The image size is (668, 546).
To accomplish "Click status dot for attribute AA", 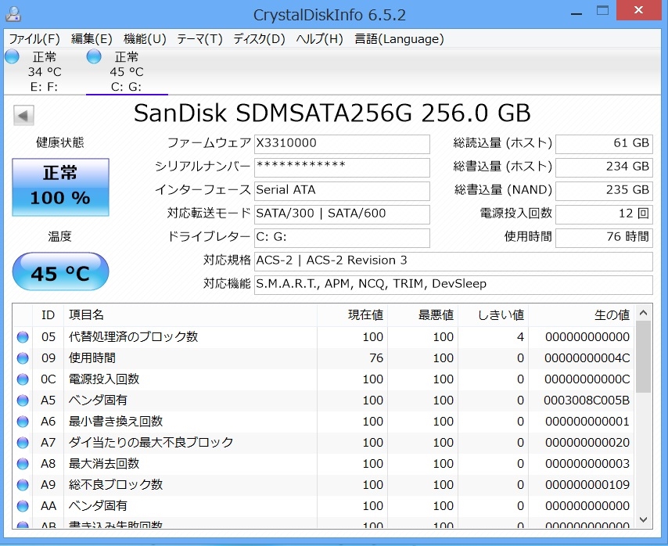I will (x=23, y=506).
